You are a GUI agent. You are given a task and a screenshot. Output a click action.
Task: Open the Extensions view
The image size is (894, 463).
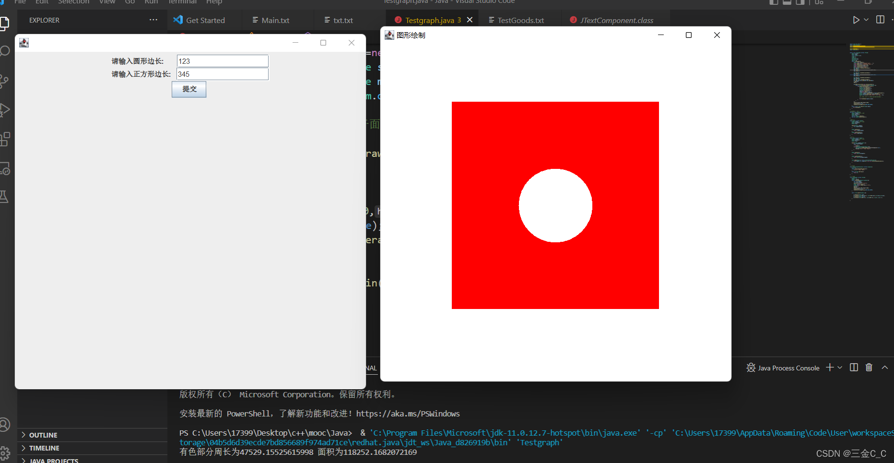(x=4, y=139)
